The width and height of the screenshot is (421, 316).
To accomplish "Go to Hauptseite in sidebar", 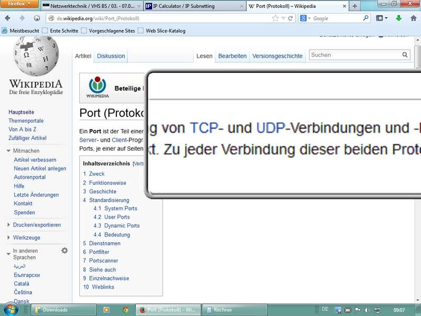I will coord(21,112).
